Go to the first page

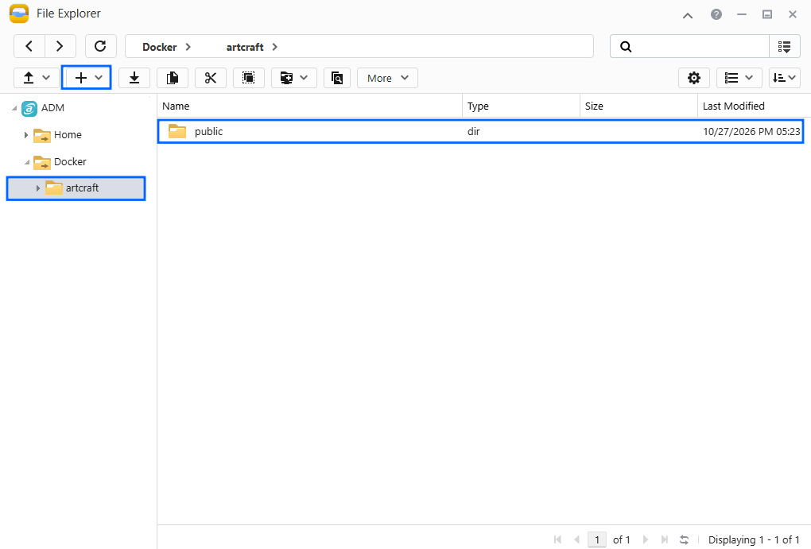[x=557, y=539]
